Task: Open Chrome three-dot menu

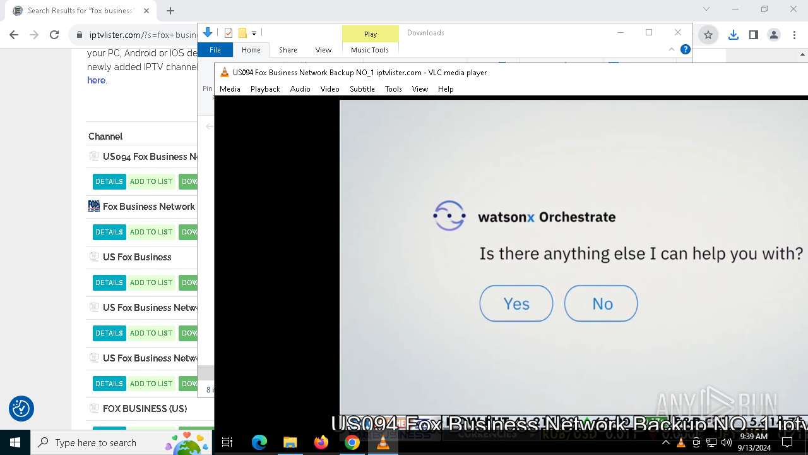Action: (x=793, y=35)
